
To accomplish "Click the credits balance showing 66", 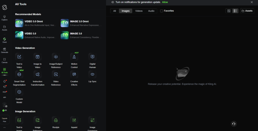I will pos(5,110).
